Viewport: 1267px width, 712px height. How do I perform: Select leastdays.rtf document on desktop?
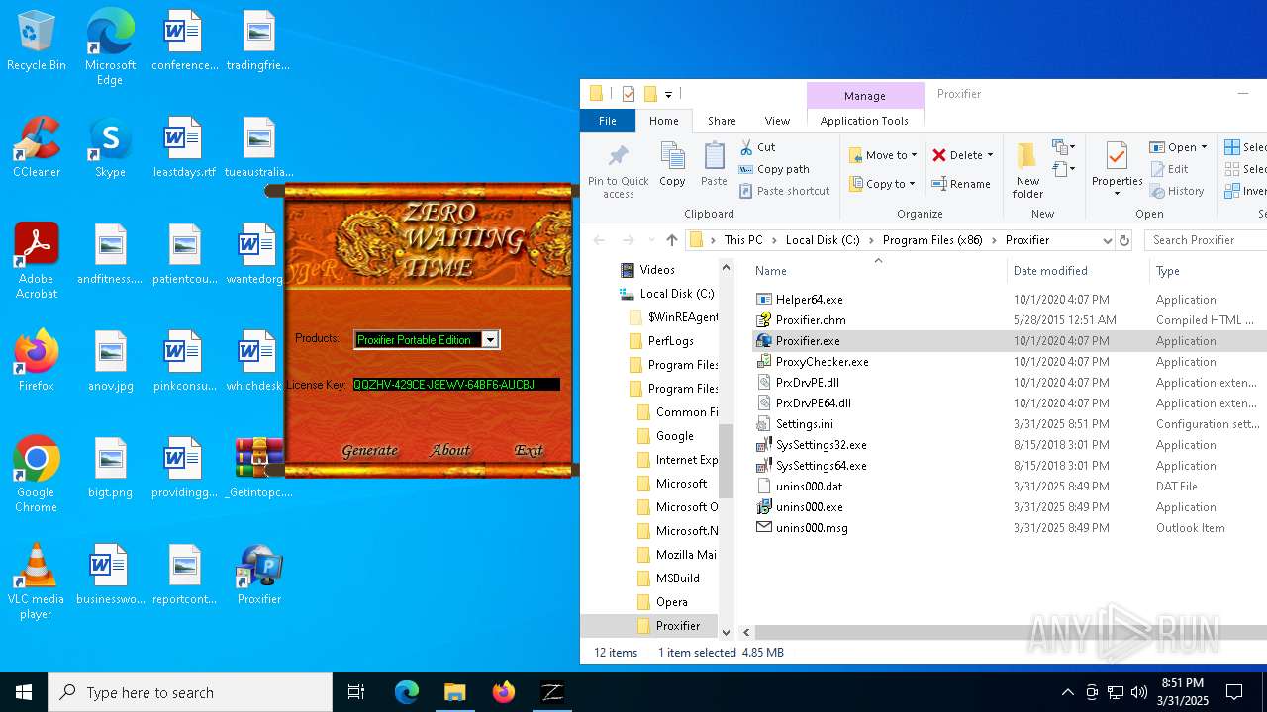(184, 146)
